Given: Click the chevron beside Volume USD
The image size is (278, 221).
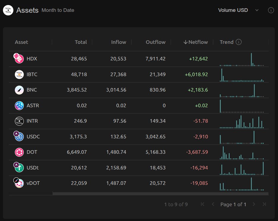Looking at the screenshot, I should pyautogui.click(x=257, y=10).
